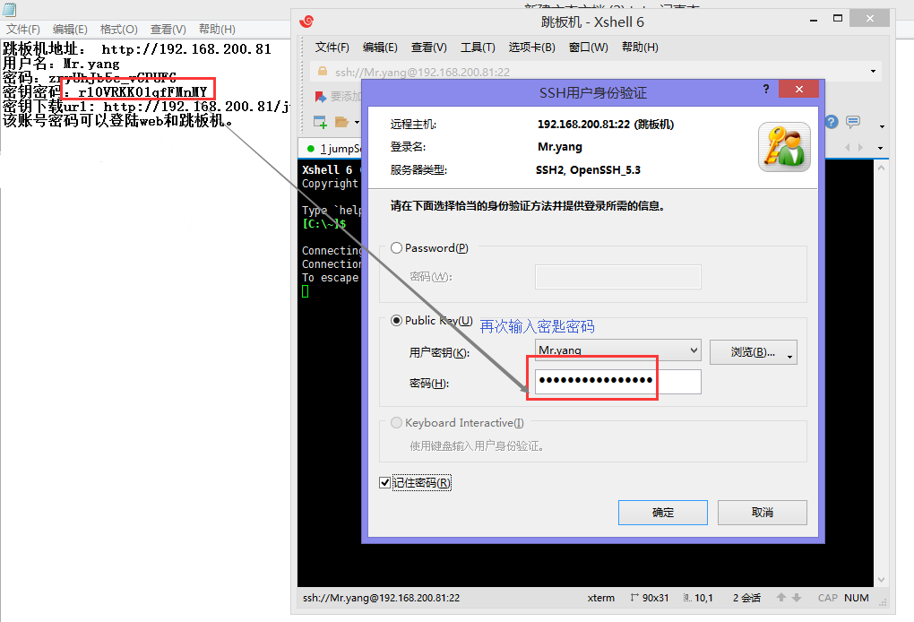The height and width of the screenshot is (622, 914).
Task: Switch to the 1 jumpServer session tab
Action: point(333,148)
